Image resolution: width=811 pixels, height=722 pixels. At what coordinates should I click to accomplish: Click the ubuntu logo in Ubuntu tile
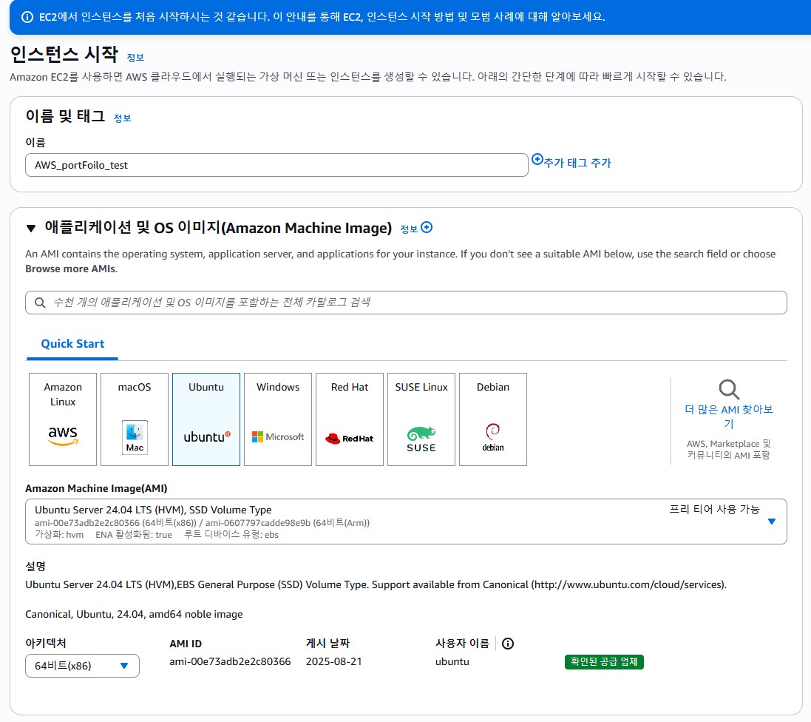207,436
